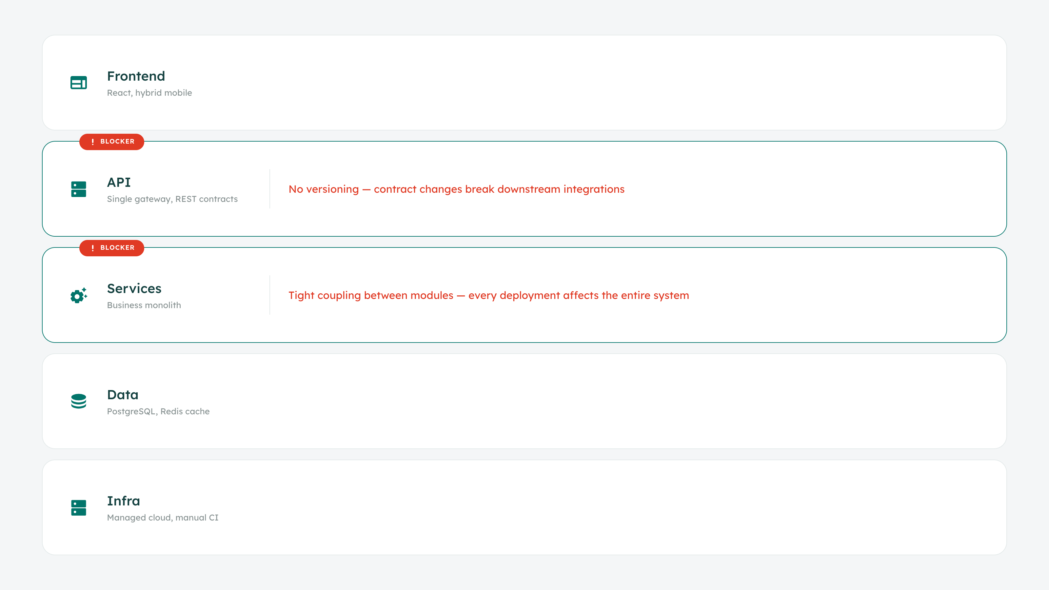1049x590 pixels.
Task: Click the Frontend layout icon
Action: [79, 83]
